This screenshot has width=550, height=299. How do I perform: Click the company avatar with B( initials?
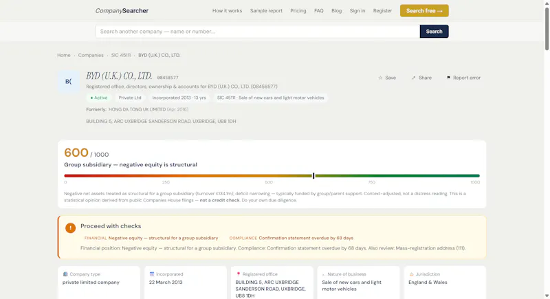coord(68,81)
